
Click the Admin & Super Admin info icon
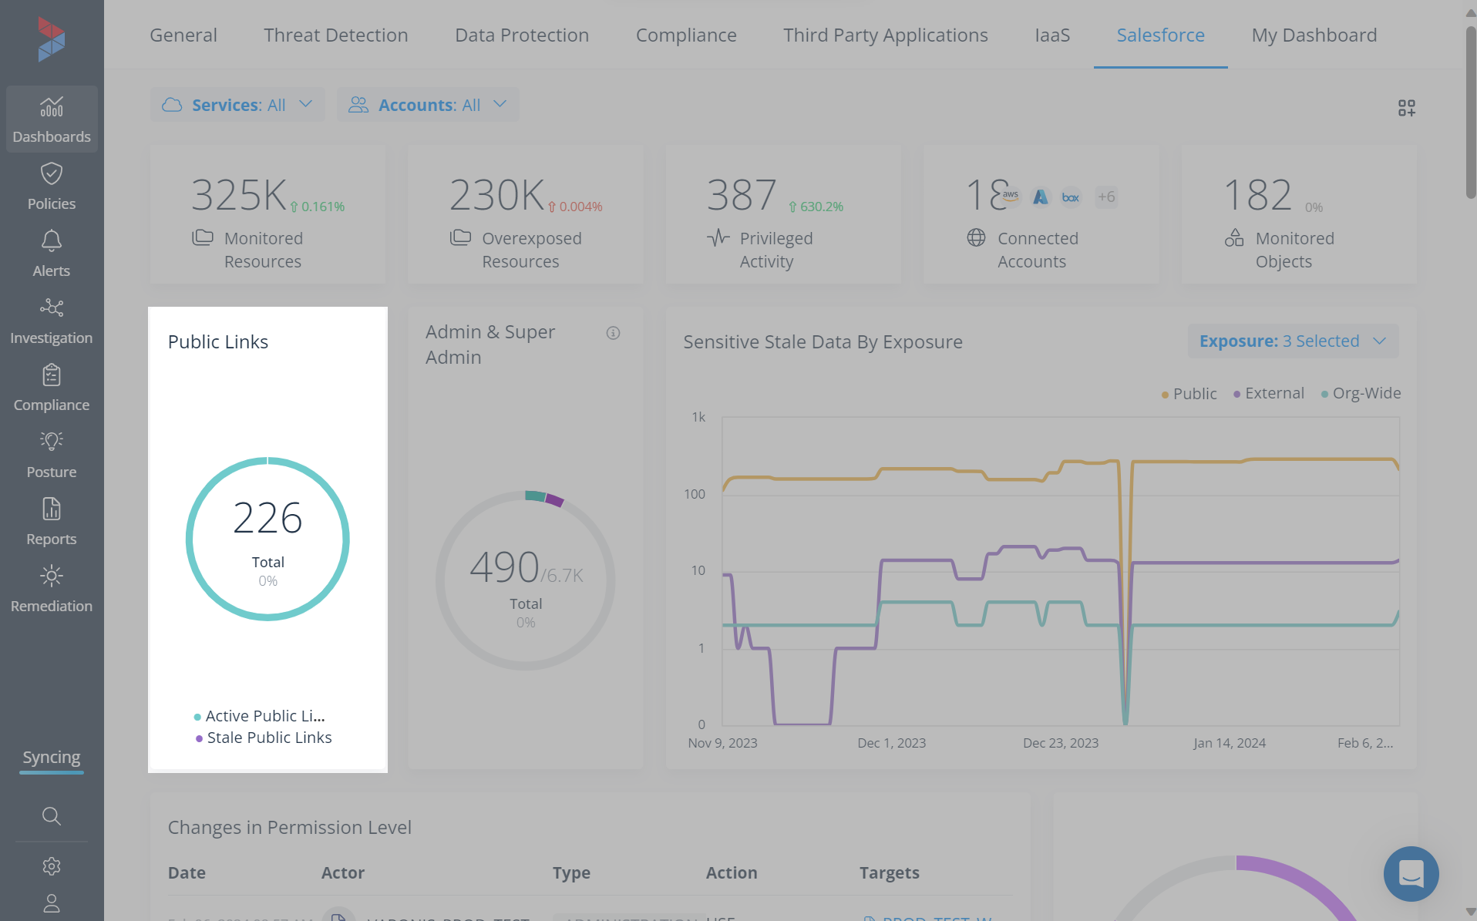tap(613, 333)
